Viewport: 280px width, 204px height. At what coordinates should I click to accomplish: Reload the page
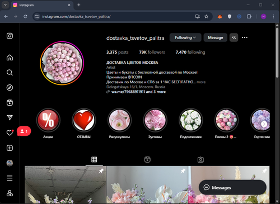click(x=25, y=16)
